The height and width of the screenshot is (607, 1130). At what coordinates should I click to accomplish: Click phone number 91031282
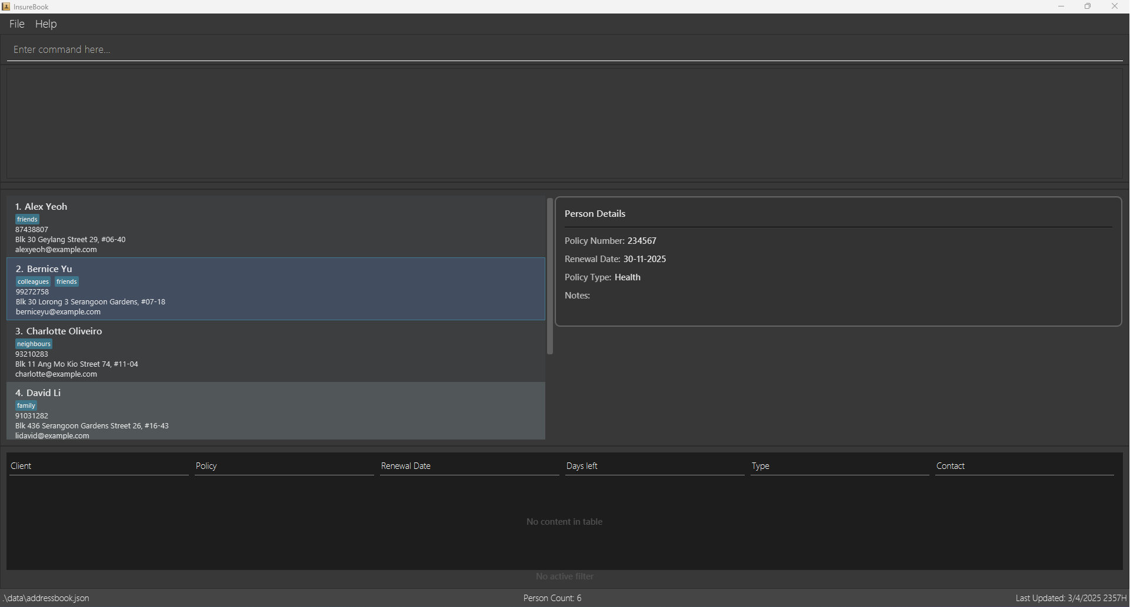click(32, 416)
